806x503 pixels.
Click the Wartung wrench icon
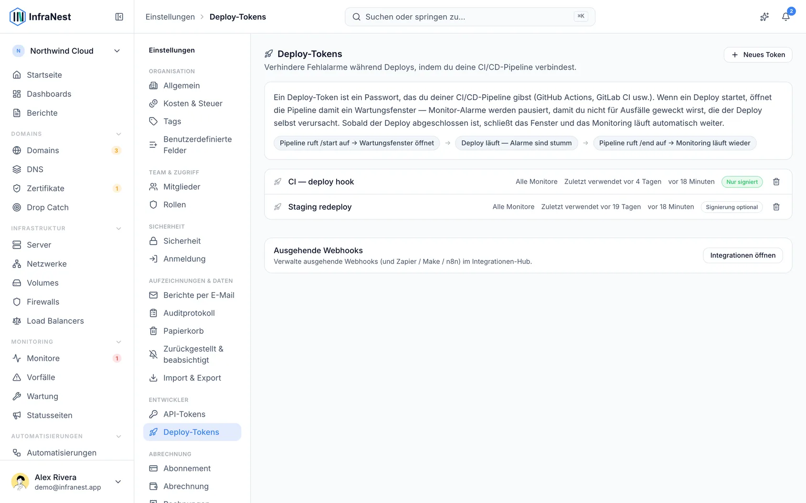[x=17, y=396]
